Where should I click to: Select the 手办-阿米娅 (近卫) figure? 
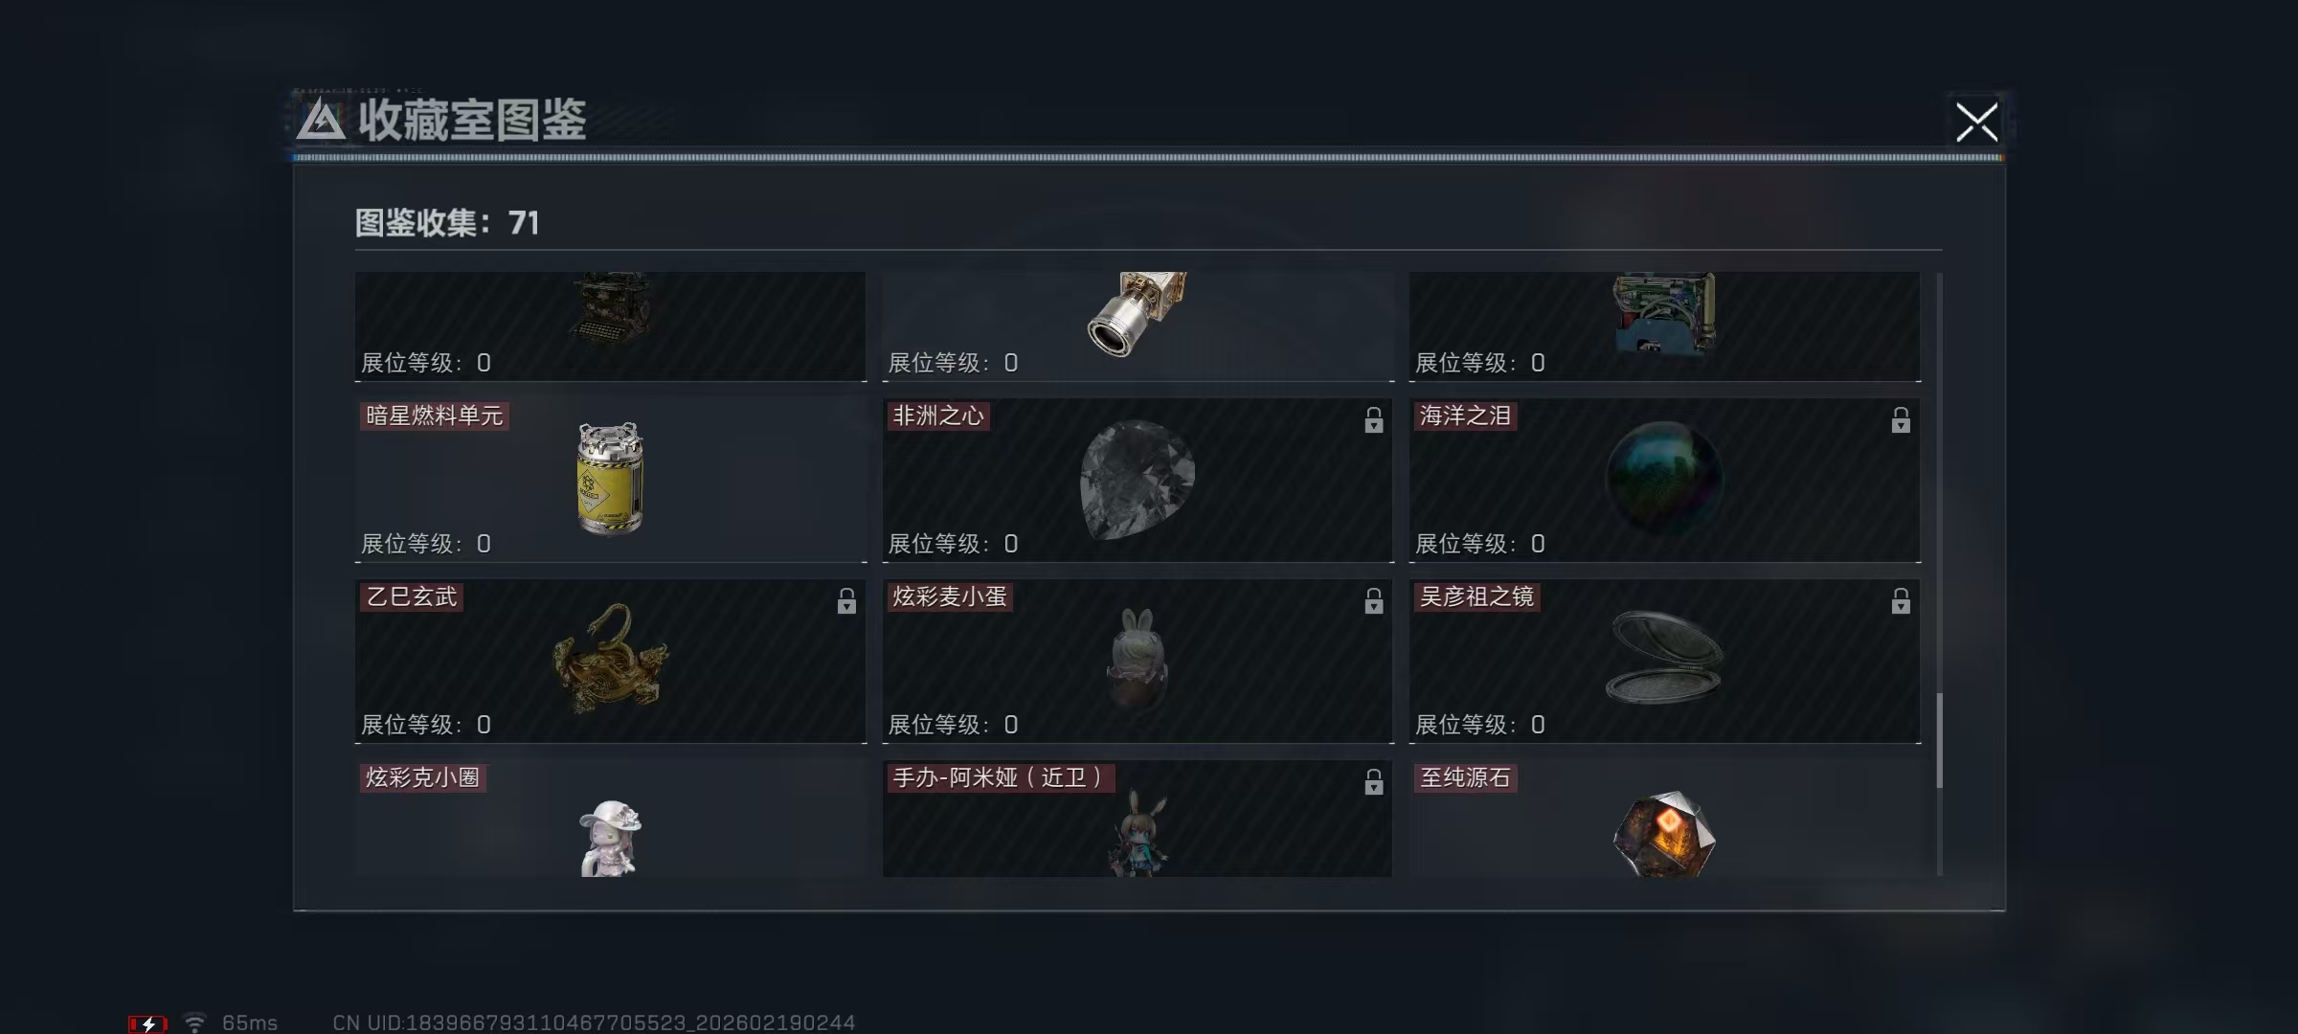click(1138, 833)
